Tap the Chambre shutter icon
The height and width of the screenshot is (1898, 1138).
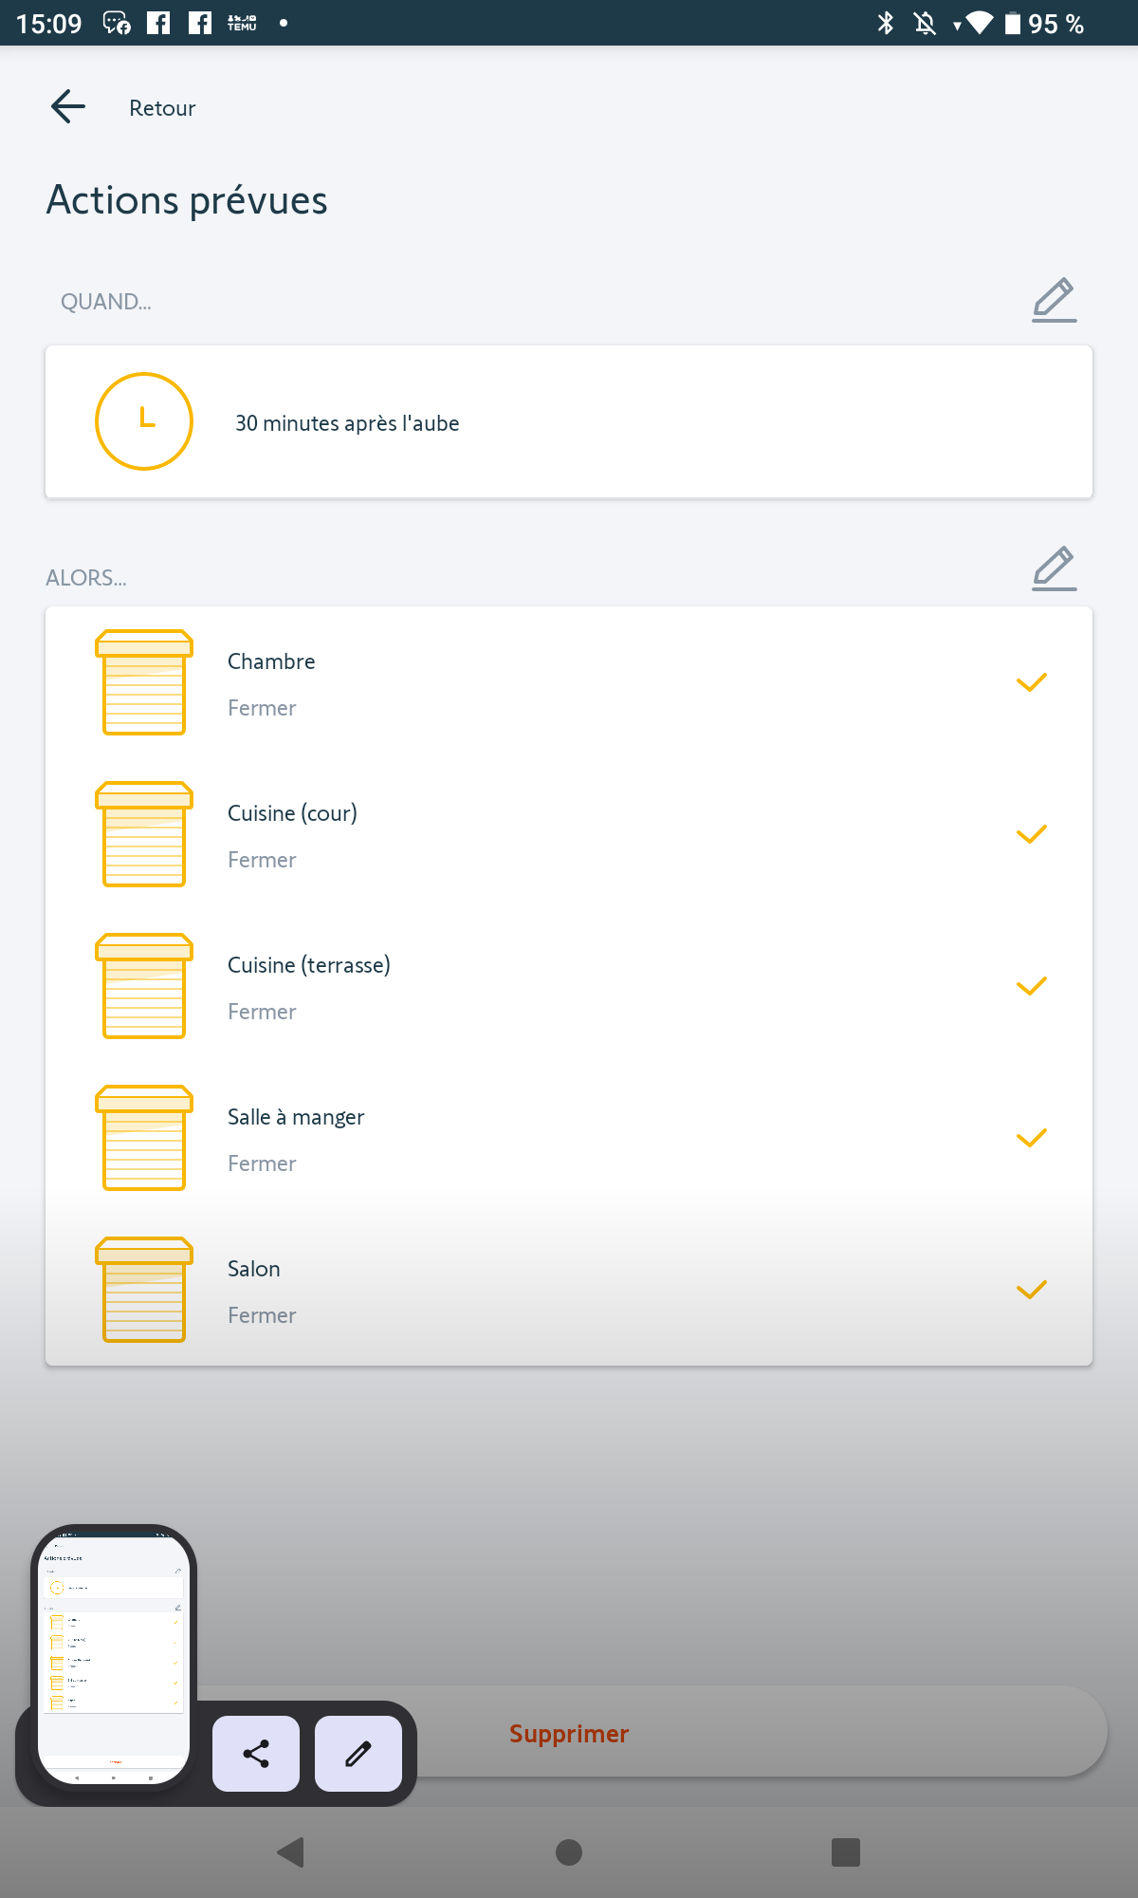144,682
